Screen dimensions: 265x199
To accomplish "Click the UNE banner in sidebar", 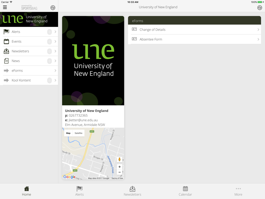I will coord(29,19).
